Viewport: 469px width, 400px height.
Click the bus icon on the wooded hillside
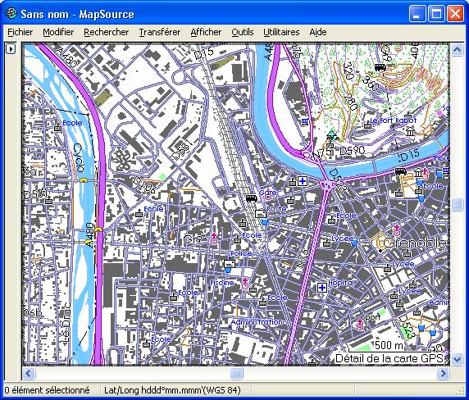coord(380,67)
